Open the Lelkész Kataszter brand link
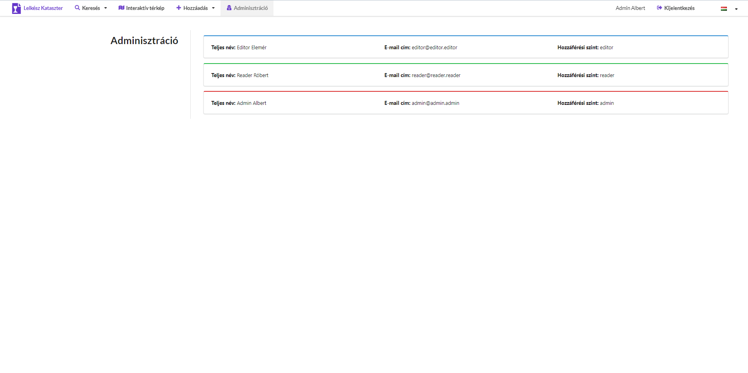 point(43,8)
